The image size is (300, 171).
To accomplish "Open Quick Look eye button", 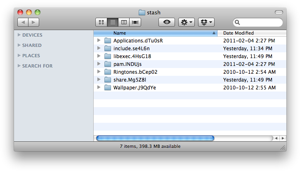I will click(x=167, y=22).
